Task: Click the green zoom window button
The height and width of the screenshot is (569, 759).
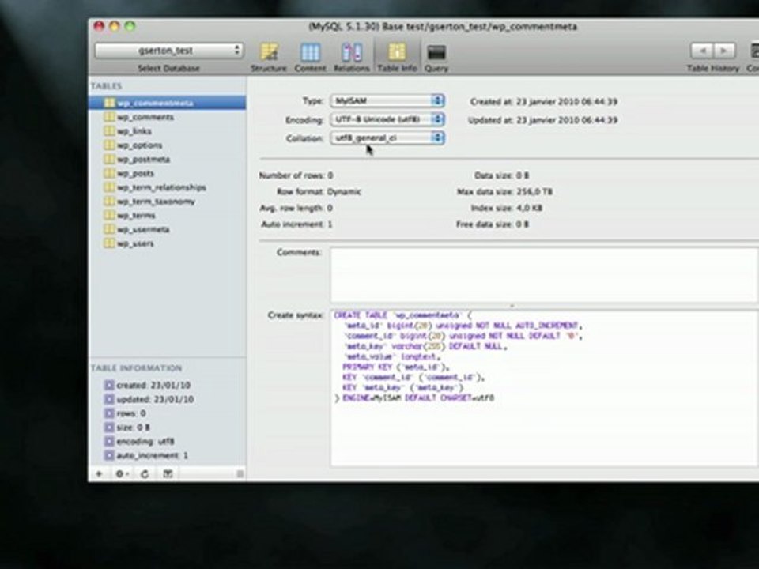Action: [130, 26]
